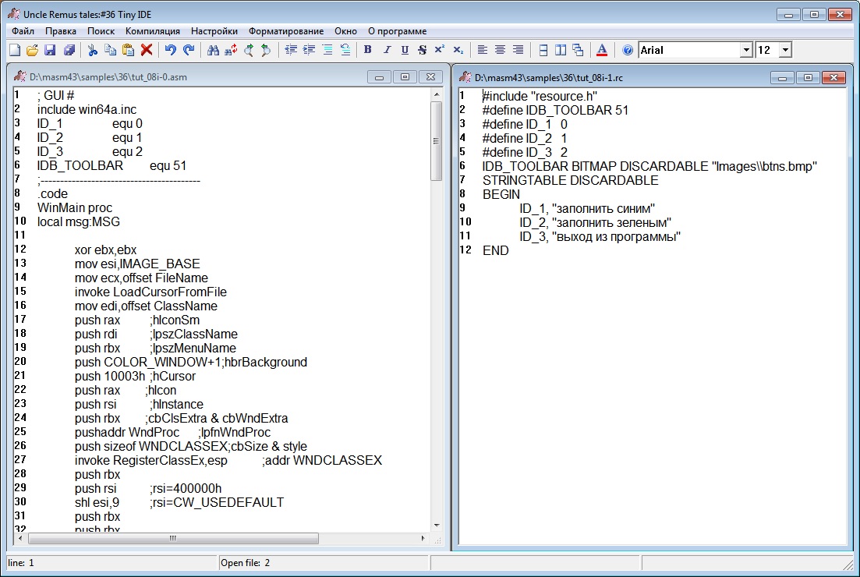Click the Cut scissors icon
The image size is (860, 577).
[x=92, y=50]
